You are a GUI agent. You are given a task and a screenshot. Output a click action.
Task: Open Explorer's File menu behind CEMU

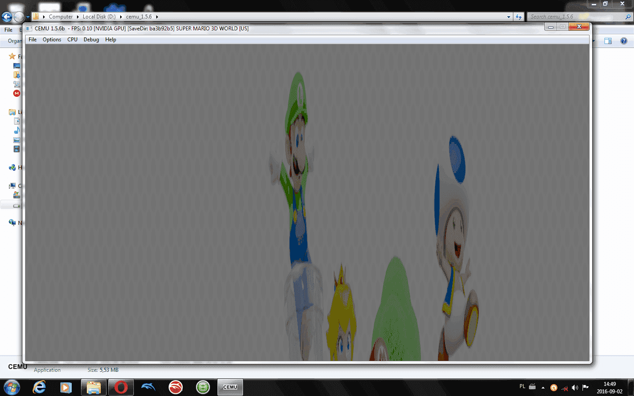[8, 30]
